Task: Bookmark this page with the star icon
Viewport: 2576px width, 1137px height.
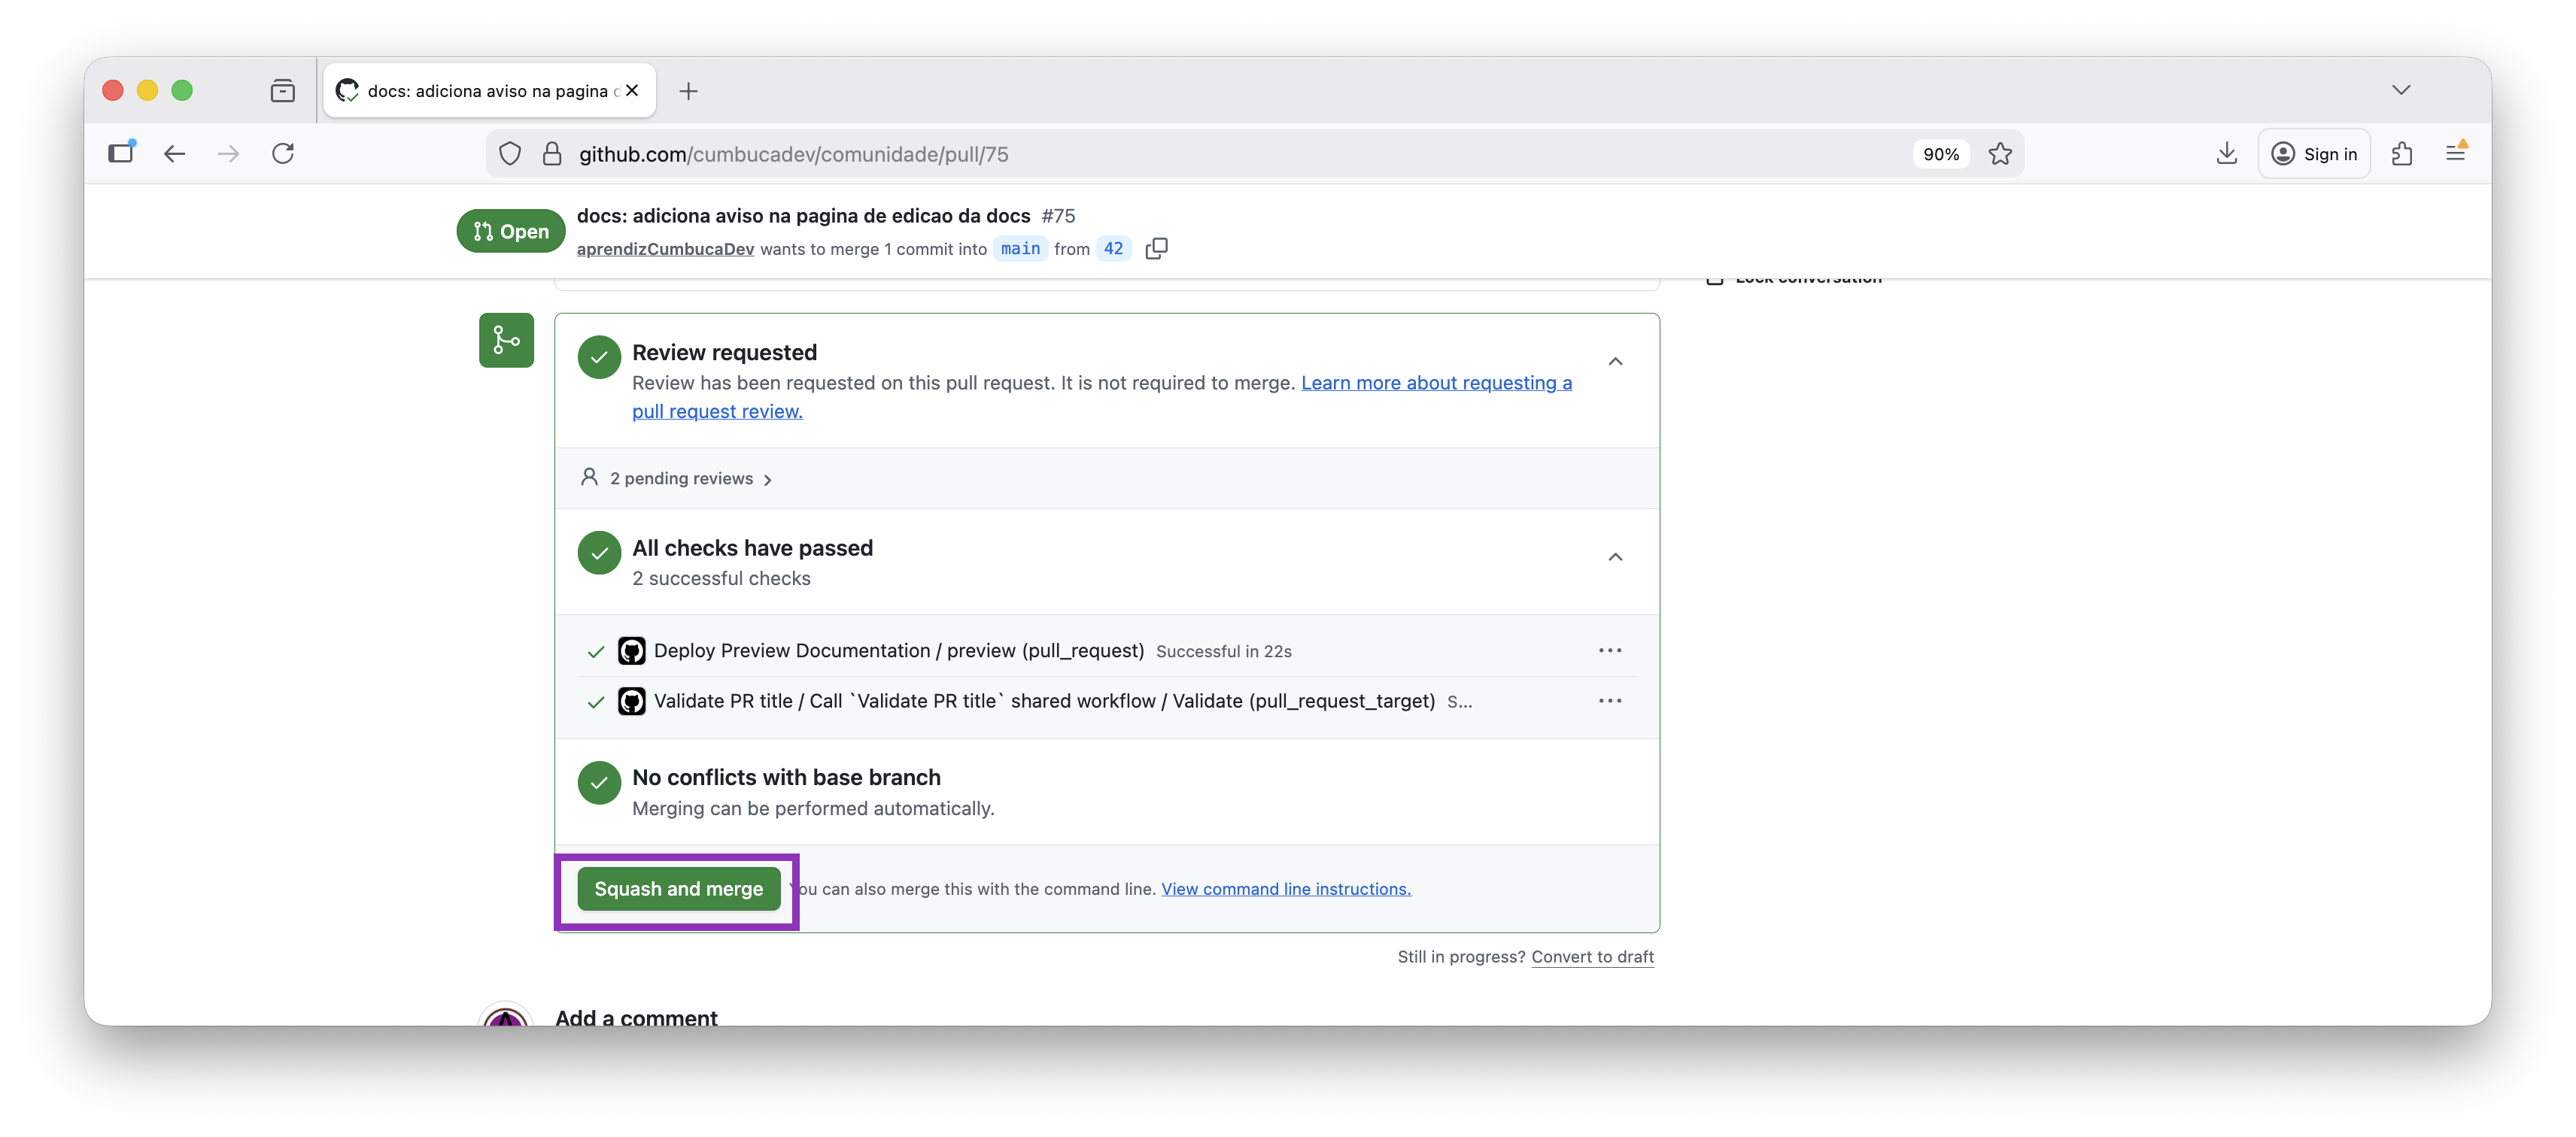Action: click(2000, 154)
